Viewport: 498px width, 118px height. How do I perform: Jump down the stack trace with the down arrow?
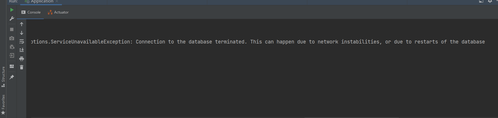(22, 33)
